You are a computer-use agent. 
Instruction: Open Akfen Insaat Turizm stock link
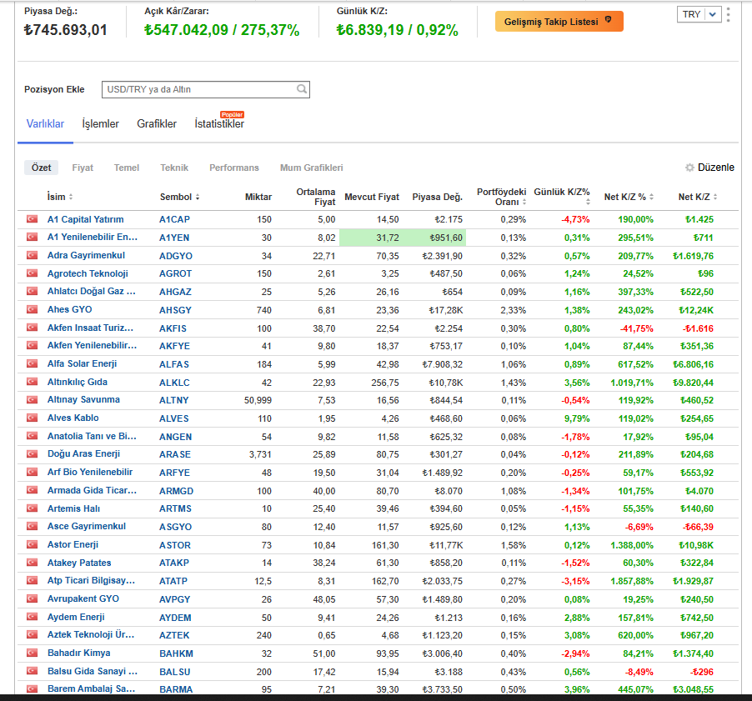click(x=90, y=328)
